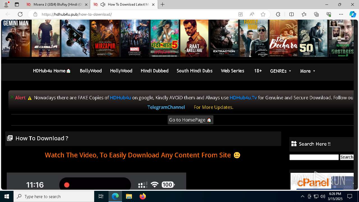The image size is (359, 202).
Task: Expand the More dropdown menu
Action: [308, 71]
